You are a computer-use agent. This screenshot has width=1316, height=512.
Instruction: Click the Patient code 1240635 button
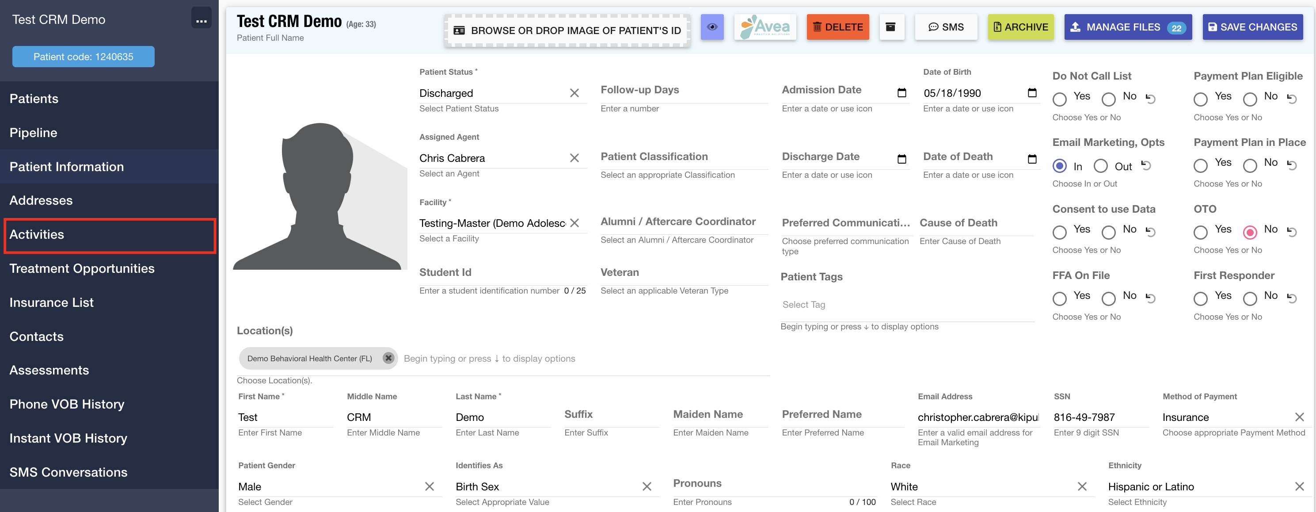point(83,56)
